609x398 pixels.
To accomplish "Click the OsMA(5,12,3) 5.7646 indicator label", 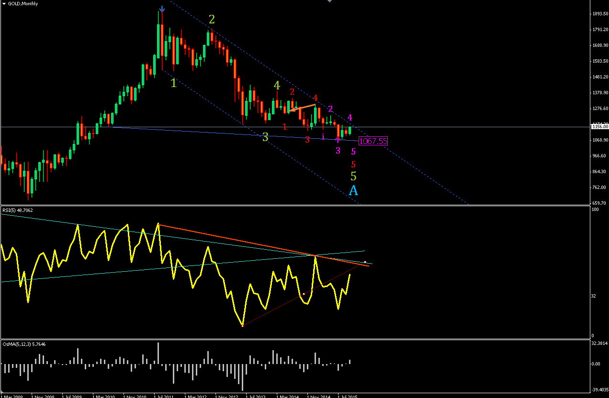I will point(24,343).
